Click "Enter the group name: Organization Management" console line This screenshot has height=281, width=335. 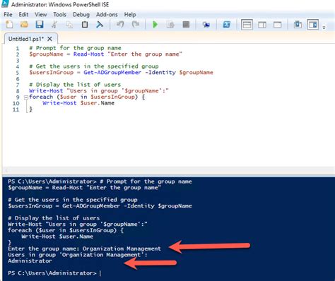point(84,249)
